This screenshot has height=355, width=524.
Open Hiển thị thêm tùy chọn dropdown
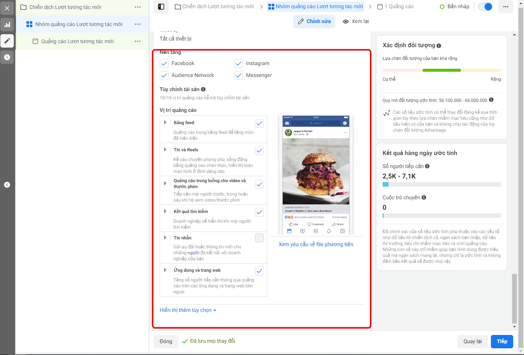pyautogui.click(x=188, y=310)
